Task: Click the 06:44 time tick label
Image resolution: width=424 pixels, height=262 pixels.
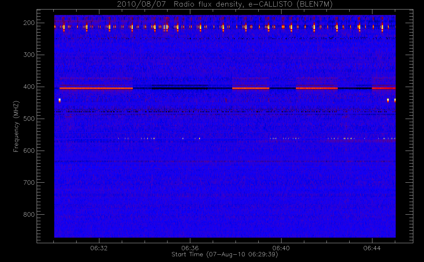Action: (372, 248)
